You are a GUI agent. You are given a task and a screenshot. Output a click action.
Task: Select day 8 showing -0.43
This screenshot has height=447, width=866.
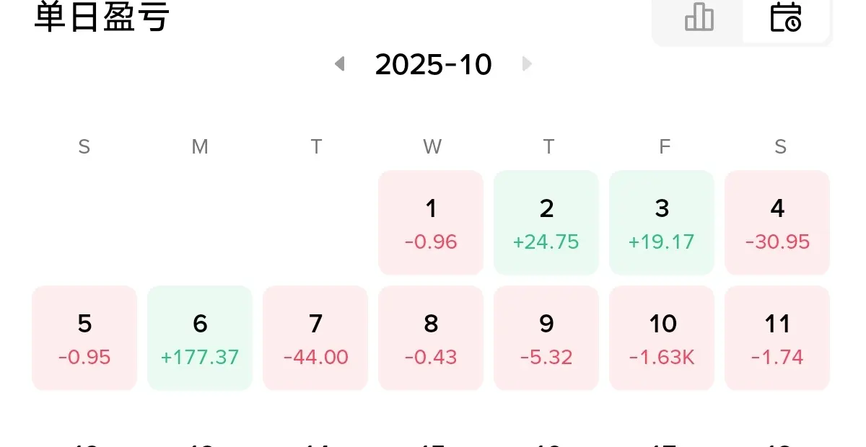431,338
